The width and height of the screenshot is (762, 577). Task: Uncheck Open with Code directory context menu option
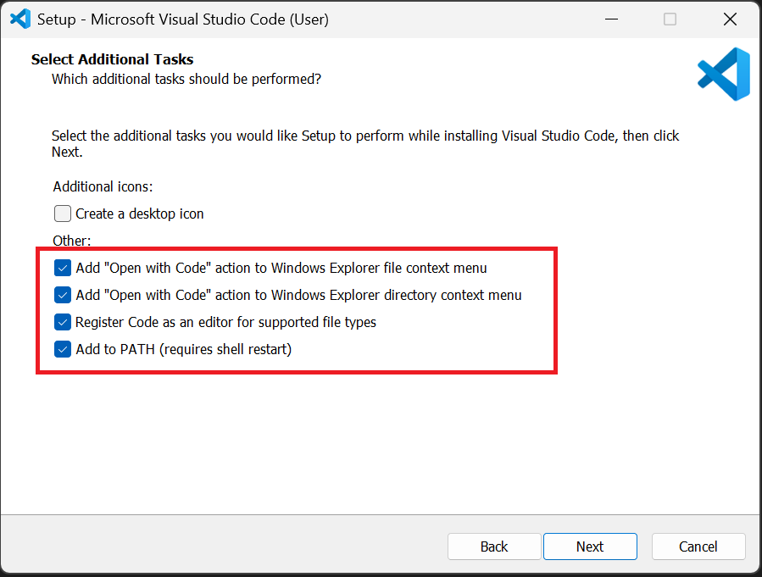click(x=62, y=295)
